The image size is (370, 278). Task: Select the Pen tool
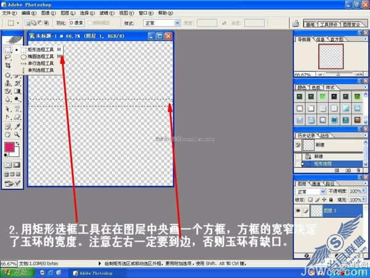click(x=8, y=117)
